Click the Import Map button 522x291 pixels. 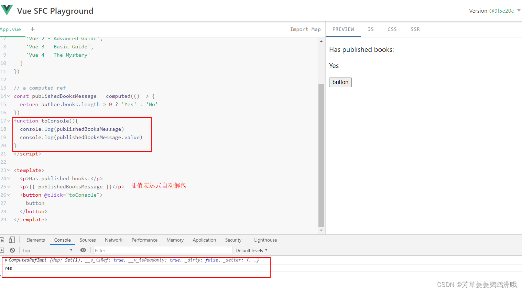click(305, 29)
